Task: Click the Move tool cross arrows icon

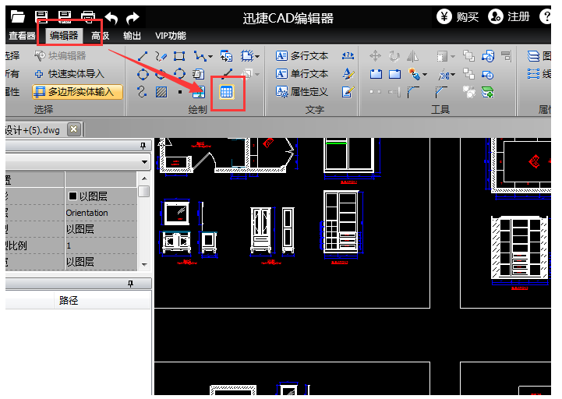Action: [375, 56]
